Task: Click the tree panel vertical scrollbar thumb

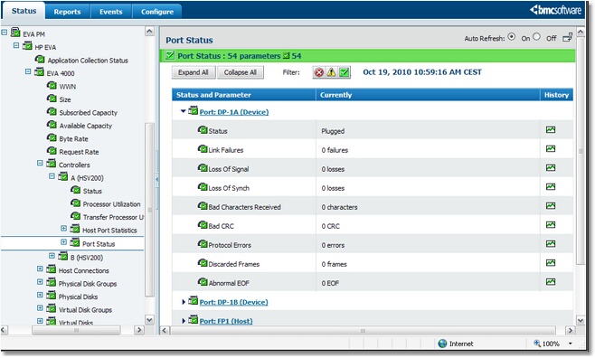Action: pyautogui.click(x=149, y=210)
